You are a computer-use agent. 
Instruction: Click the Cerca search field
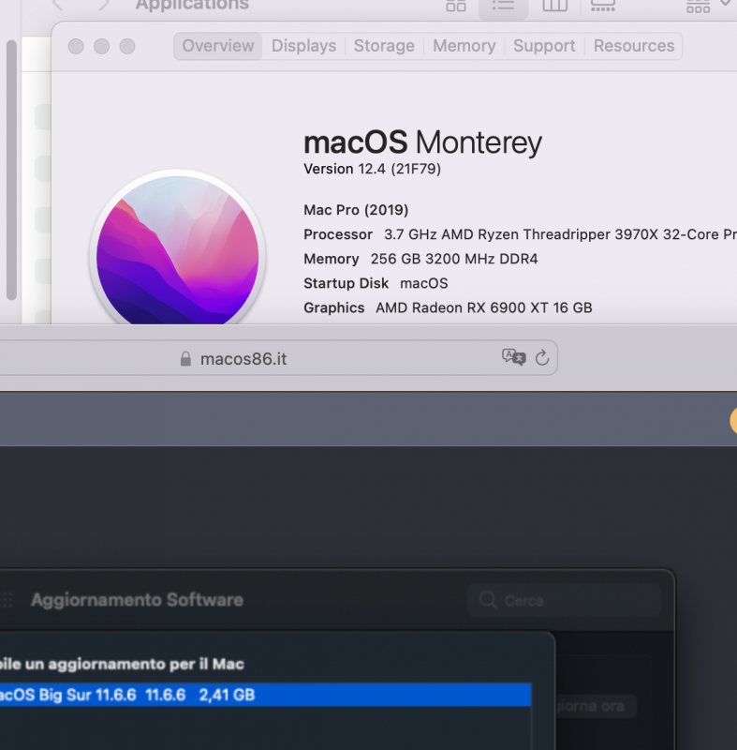point(565,600)
